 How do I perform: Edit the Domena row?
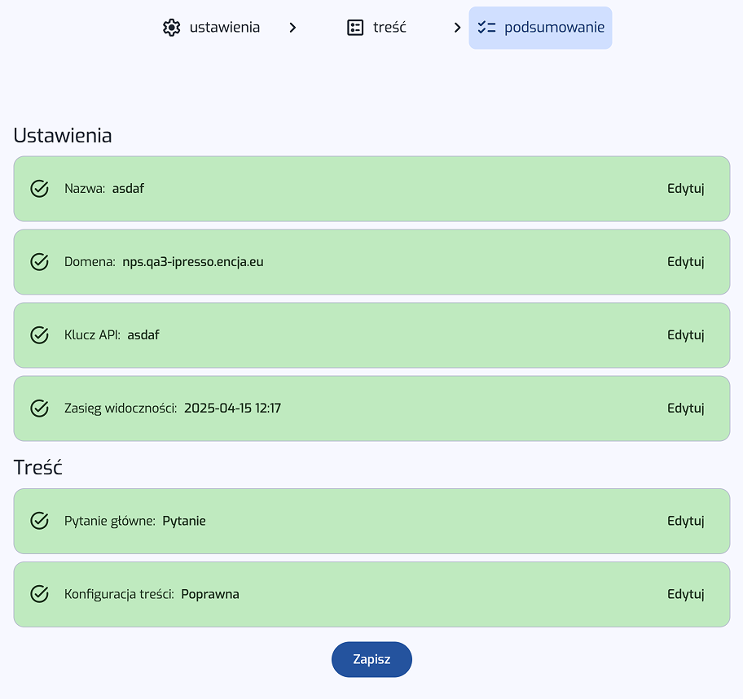686,262
